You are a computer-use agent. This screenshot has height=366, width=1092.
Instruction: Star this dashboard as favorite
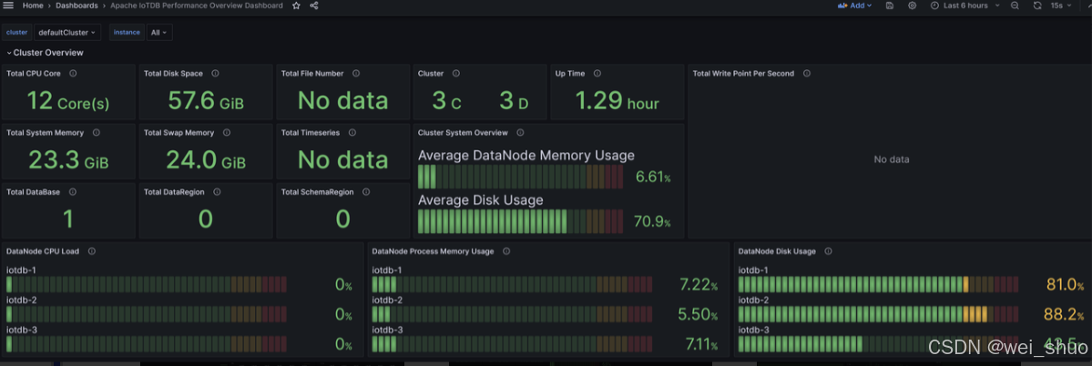tap(295, 5)
